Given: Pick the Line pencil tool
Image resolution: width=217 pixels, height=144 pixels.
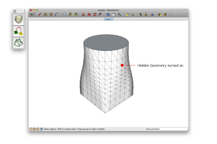Looking at the screenshot, I should (x=39, y=14).
